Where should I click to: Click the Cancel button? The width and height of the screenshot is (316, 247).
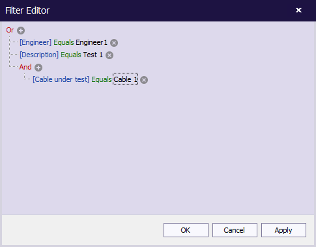click(235, 230)
